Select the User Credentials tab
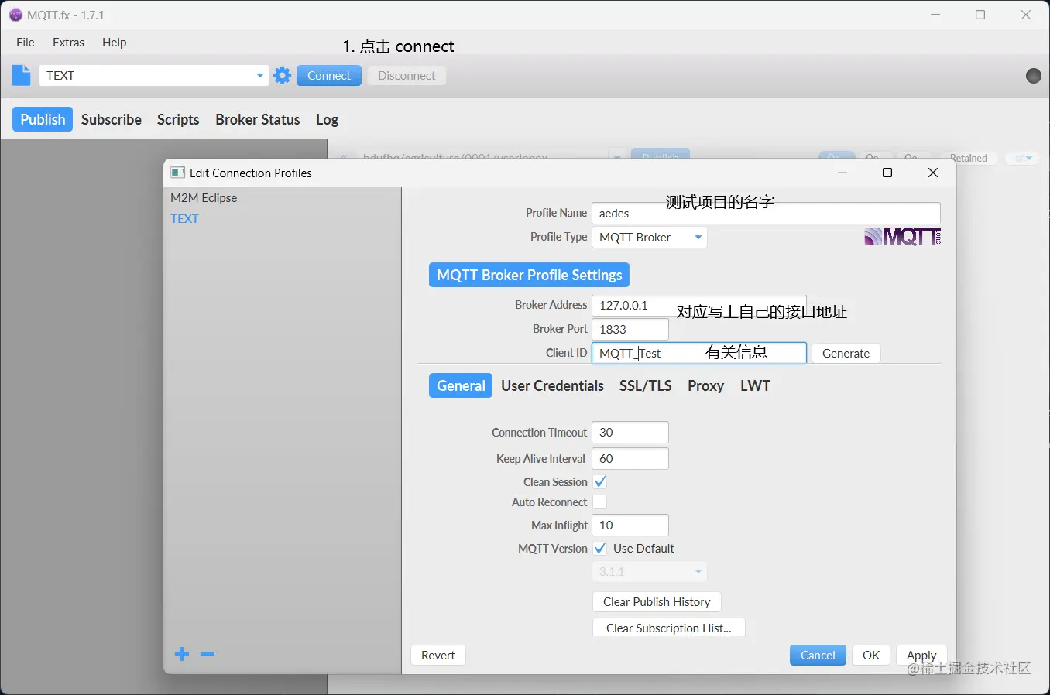The width and height of the screenshot is (1050, 695). pos(552,385)
